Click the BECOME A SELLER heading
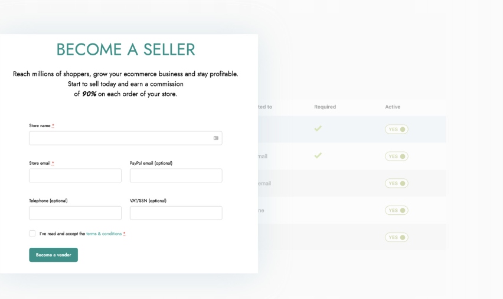Image resolution: width=503 pixels, height=299 pixels. coord(126,49)
